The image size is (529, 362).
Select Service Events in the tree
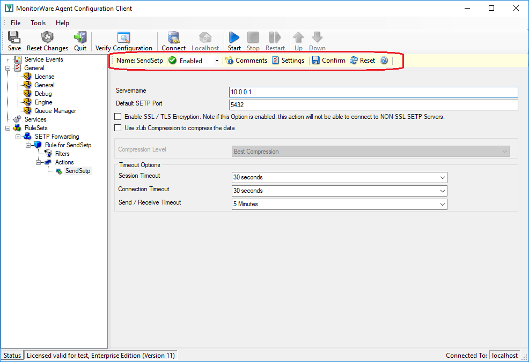[43, 59]
